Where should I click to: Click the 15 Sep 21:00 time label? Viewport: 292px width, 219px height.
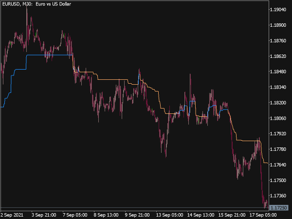(x=232, y=215)
